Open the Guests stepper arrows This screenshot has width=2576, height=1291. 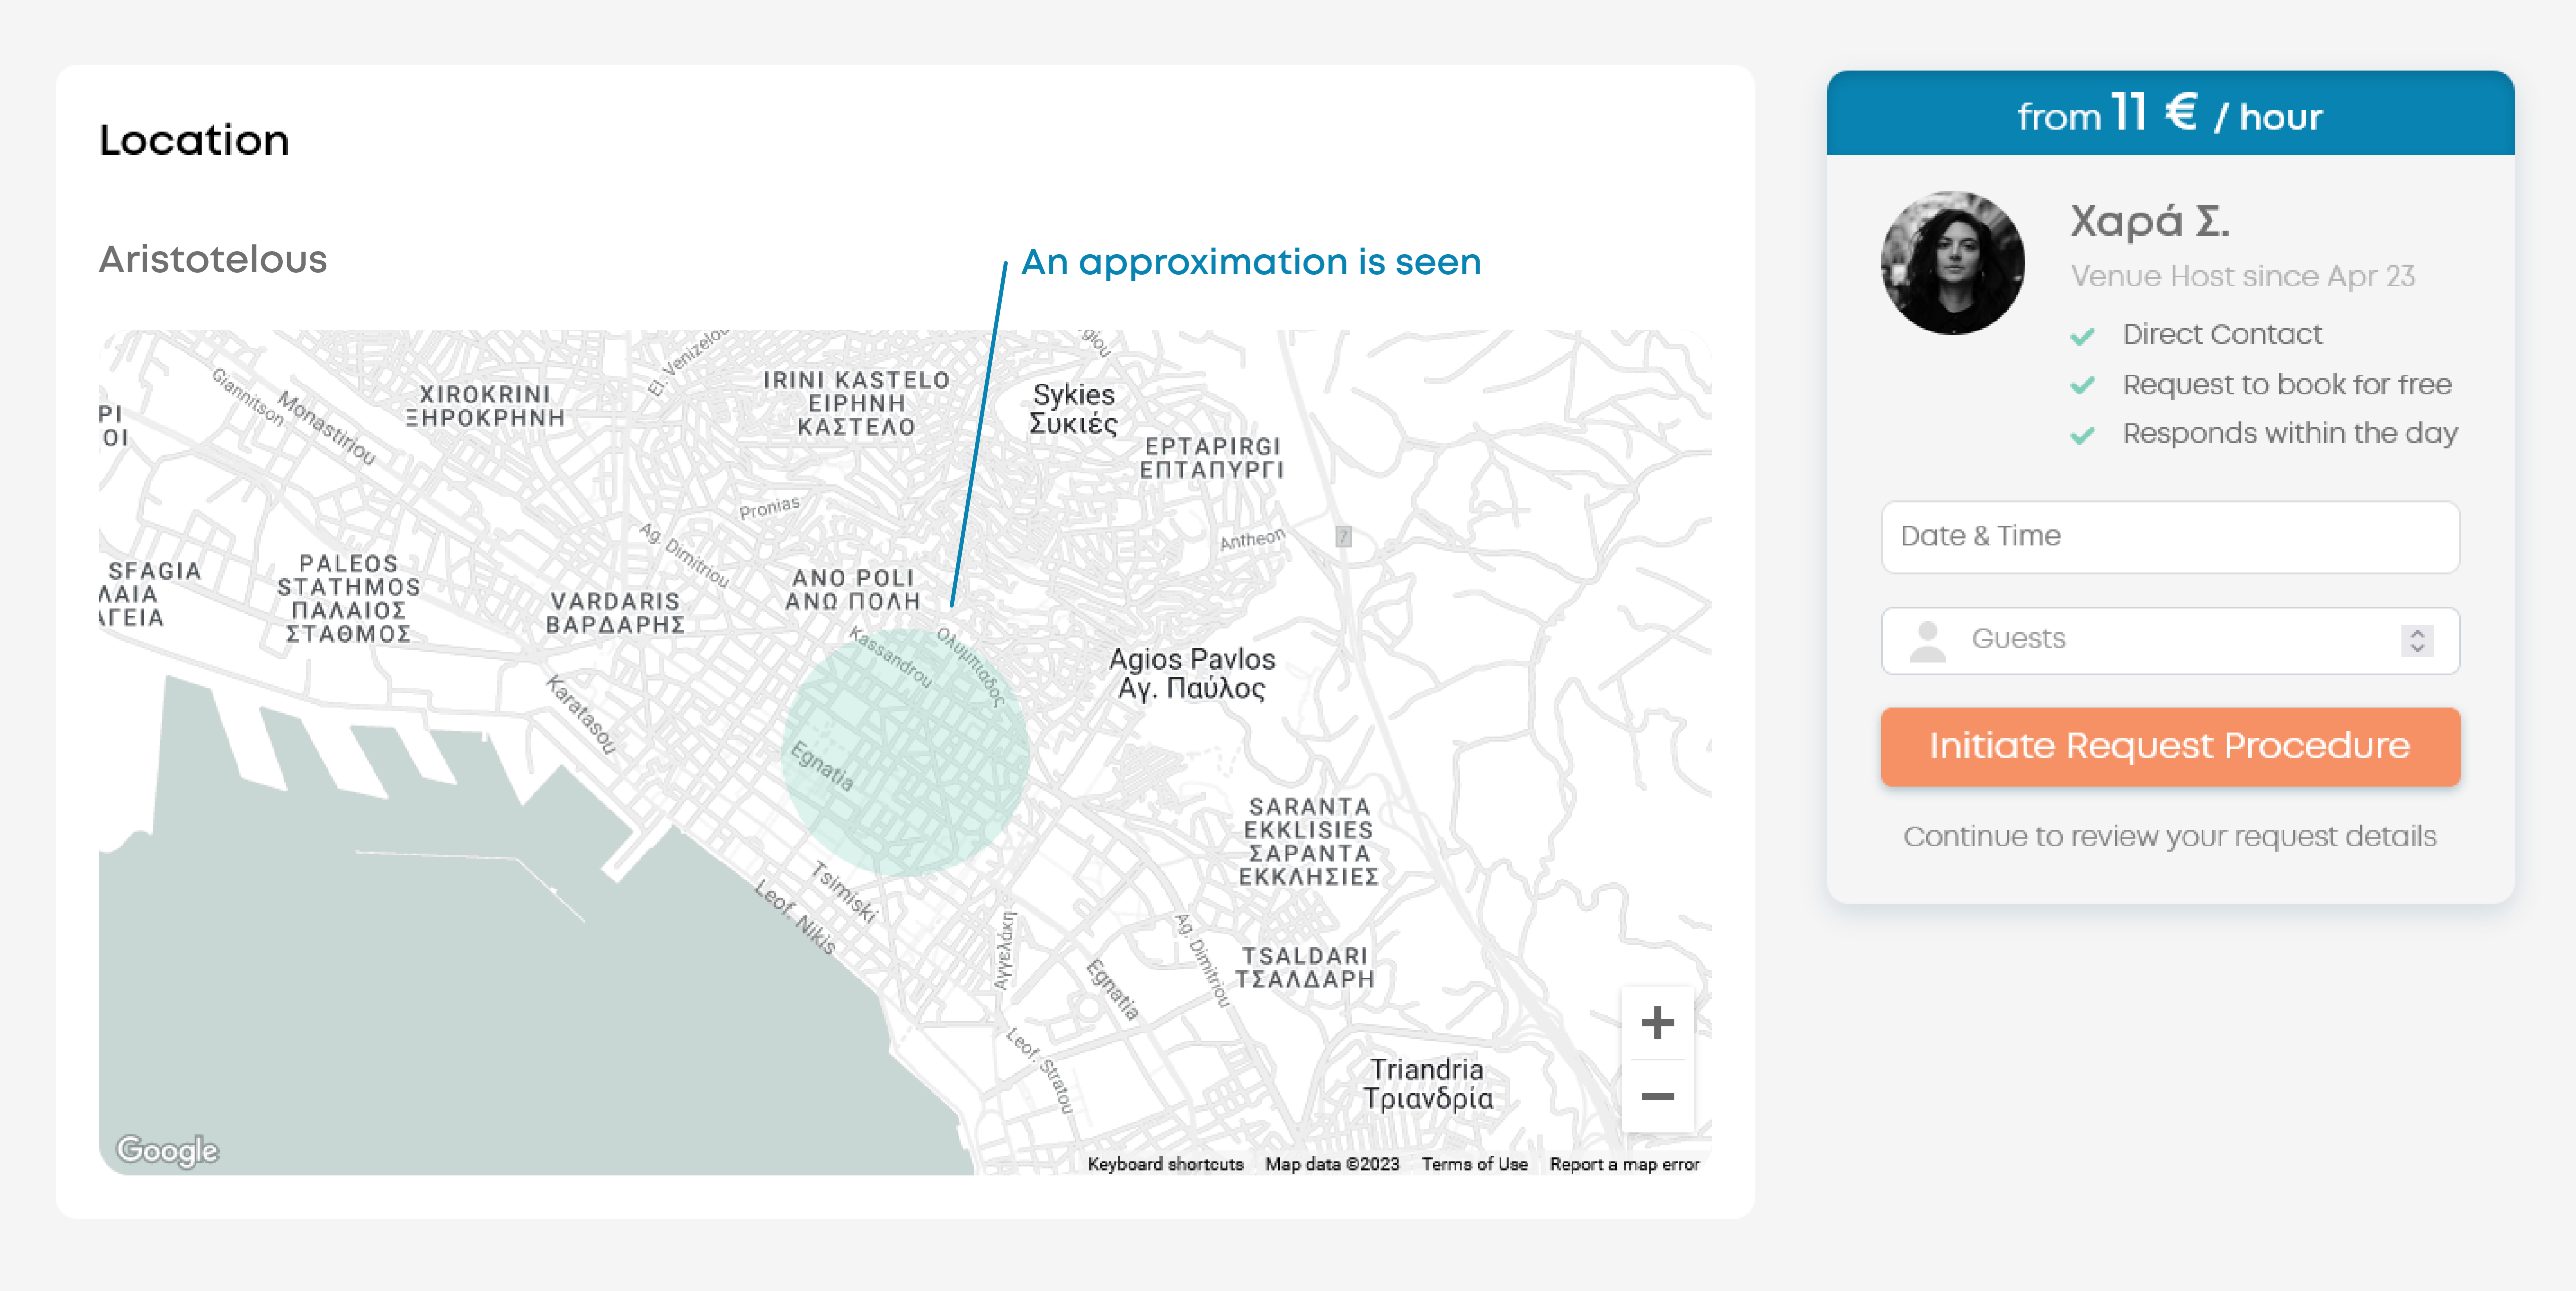click(x=2417, y=640)
